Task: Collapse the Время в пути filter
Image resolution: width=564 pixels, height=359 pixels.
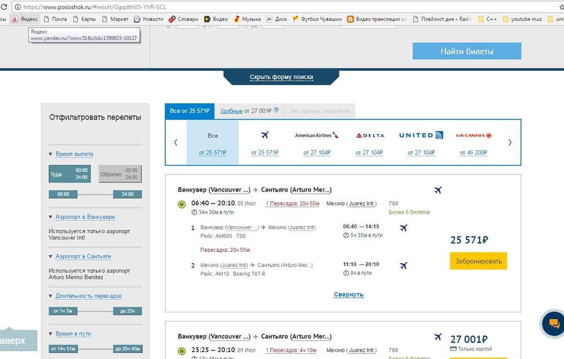Action: pyautogui.click(x=73, y=334)
